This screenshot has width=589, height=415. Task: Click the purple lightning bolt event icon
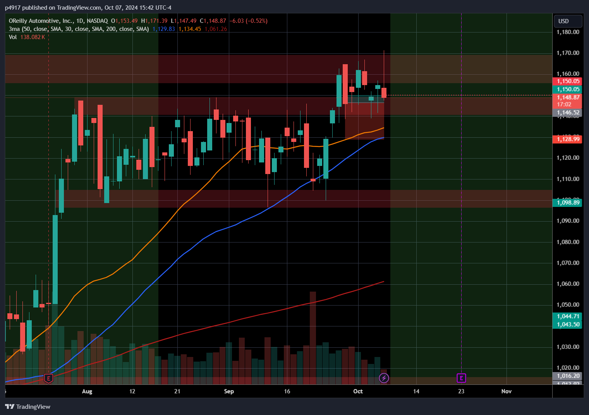384,378
